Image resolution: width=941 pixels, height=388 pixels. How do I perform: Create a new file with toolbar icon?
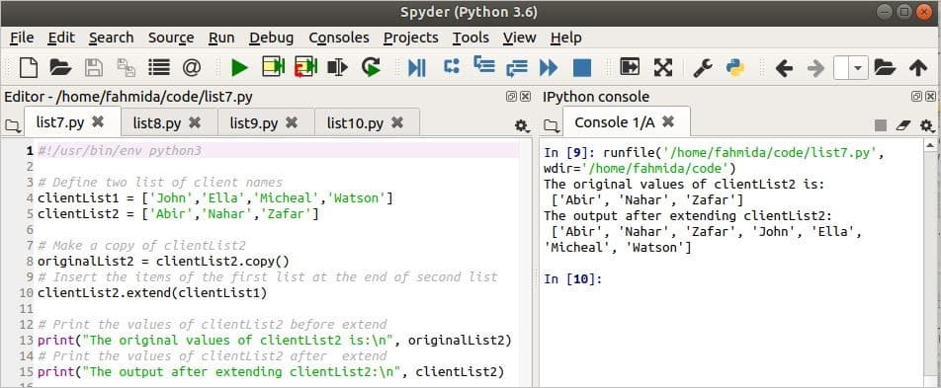click(x=29, y=68)
